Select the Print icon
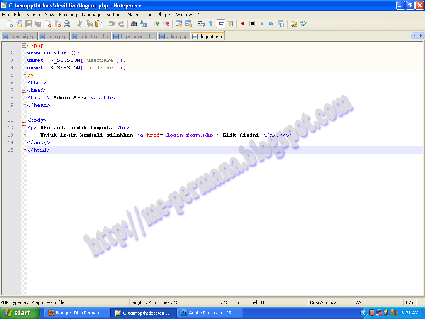Screen dimensions: 425x319 [67, 24]
